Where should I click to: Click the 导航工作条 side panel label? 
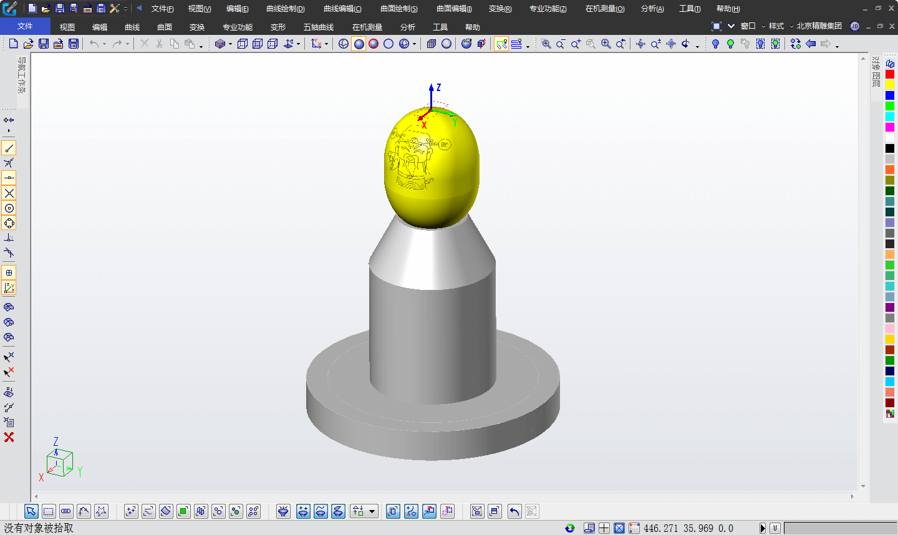22,75
